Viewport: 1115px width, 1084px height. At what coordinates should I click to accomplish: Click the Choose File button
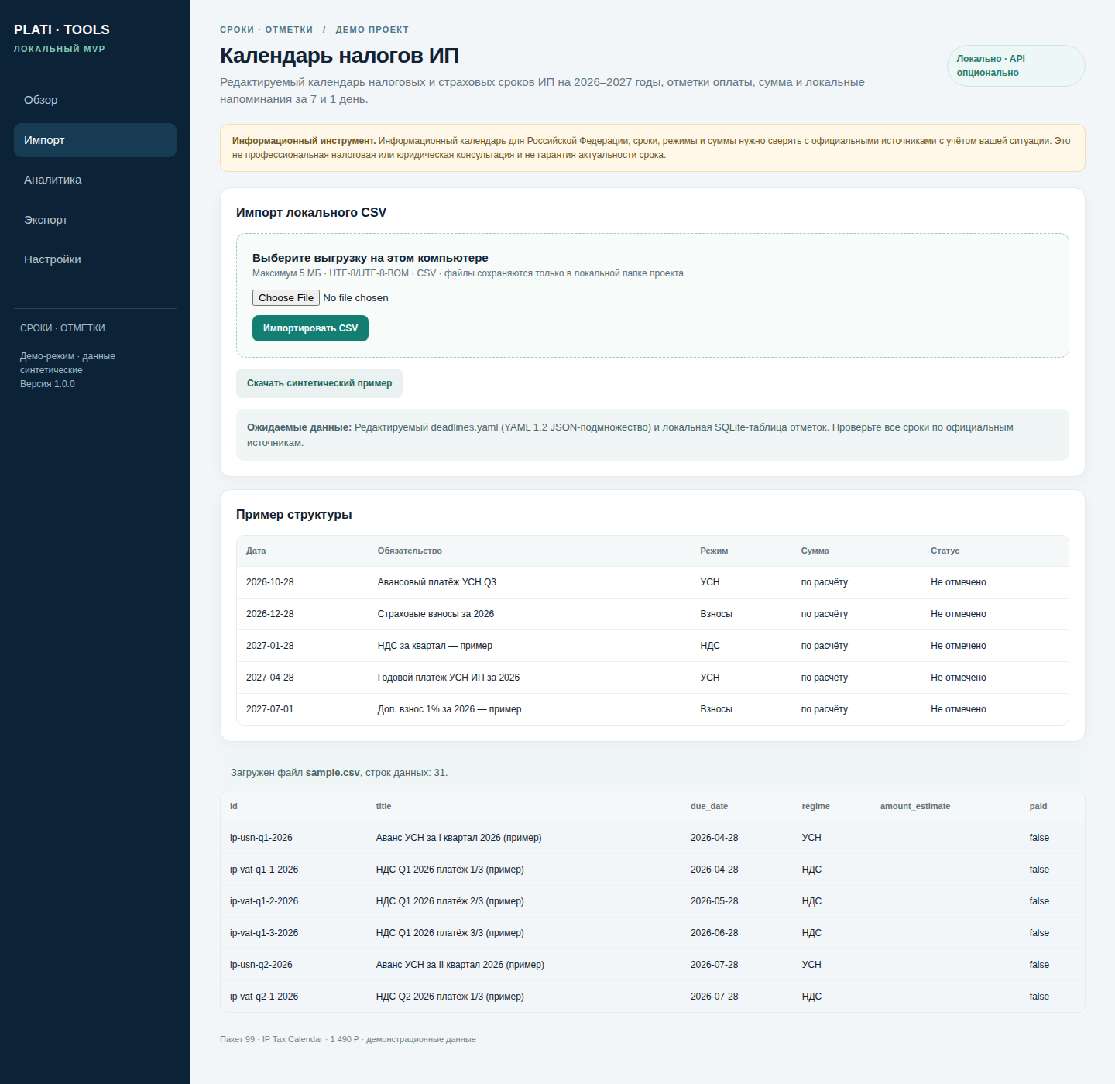coord(286,298)
